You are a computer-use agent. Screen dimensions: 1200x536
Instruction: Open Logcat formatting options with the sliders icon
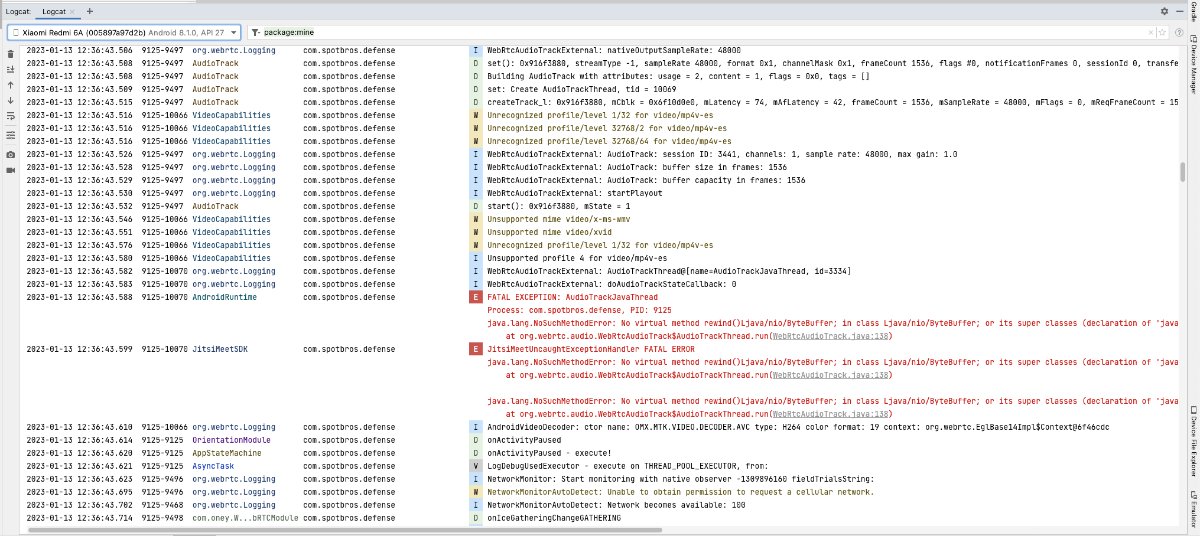[11, 135]
